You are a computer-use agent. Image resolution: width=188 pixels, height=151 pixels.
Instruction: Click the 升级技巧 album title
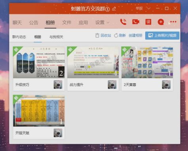[x=22, y=85]
